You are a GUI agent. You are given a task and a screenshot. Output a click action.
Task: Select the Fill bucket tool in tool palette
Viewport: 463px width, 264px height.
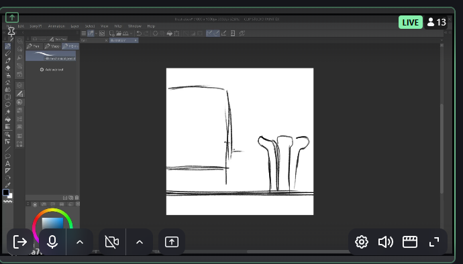click(8, 119)
